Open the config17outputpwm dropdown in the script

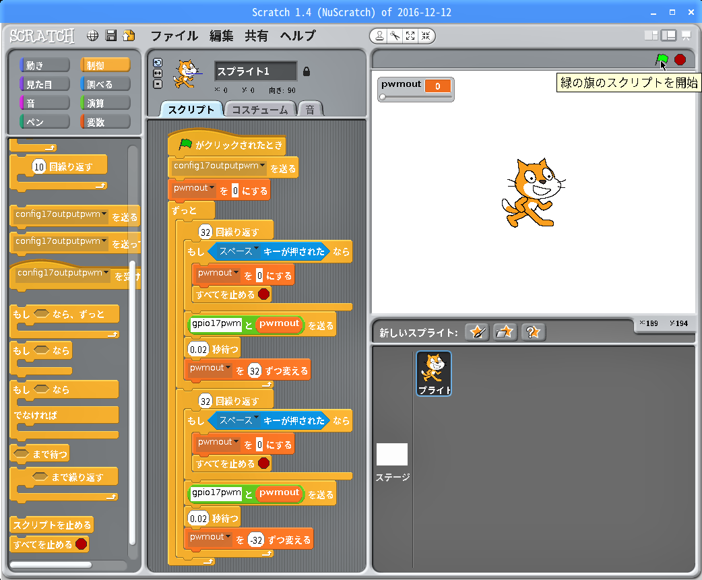[263, 166]
